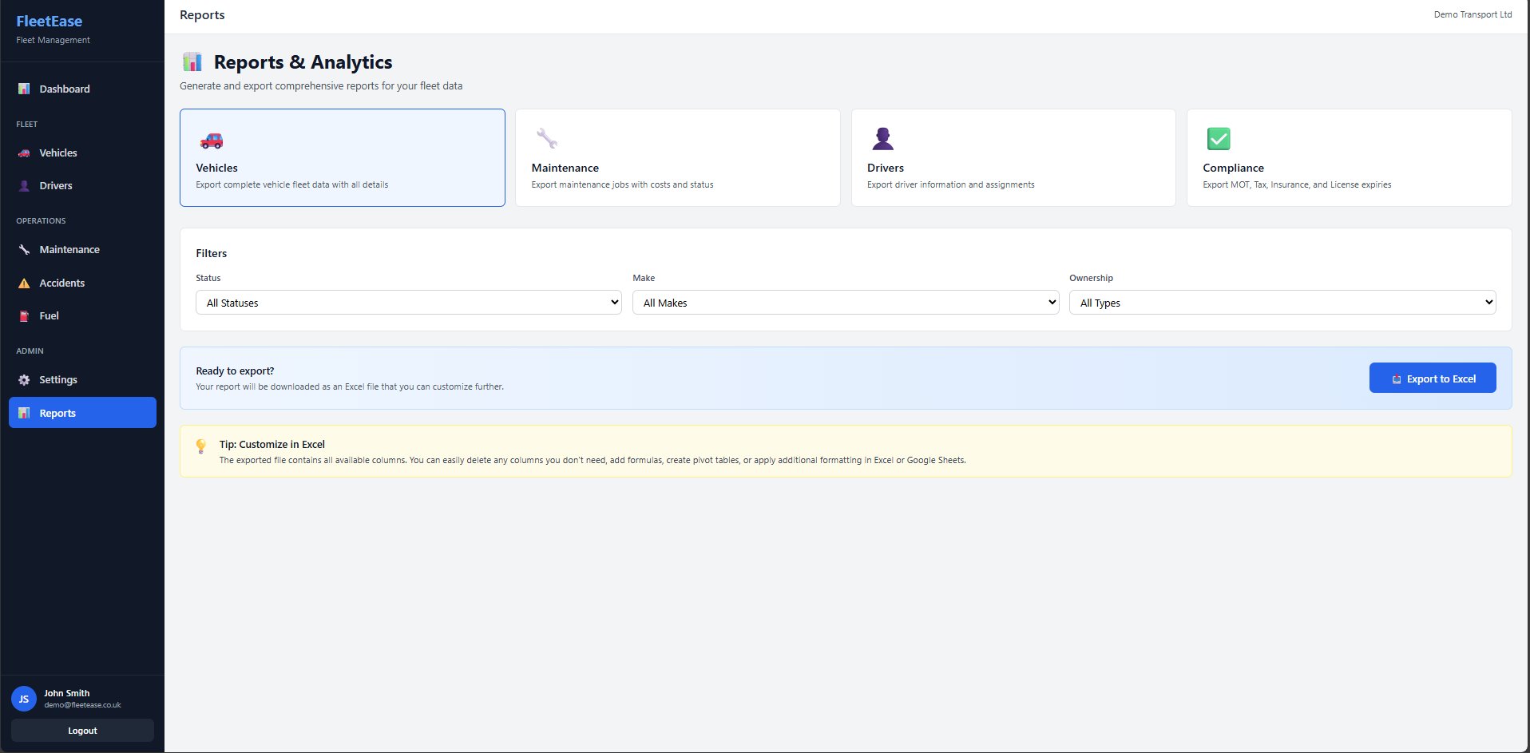Click the red car icon in Vehicles card
This screenshot has width=1530, height=753.
212,141
